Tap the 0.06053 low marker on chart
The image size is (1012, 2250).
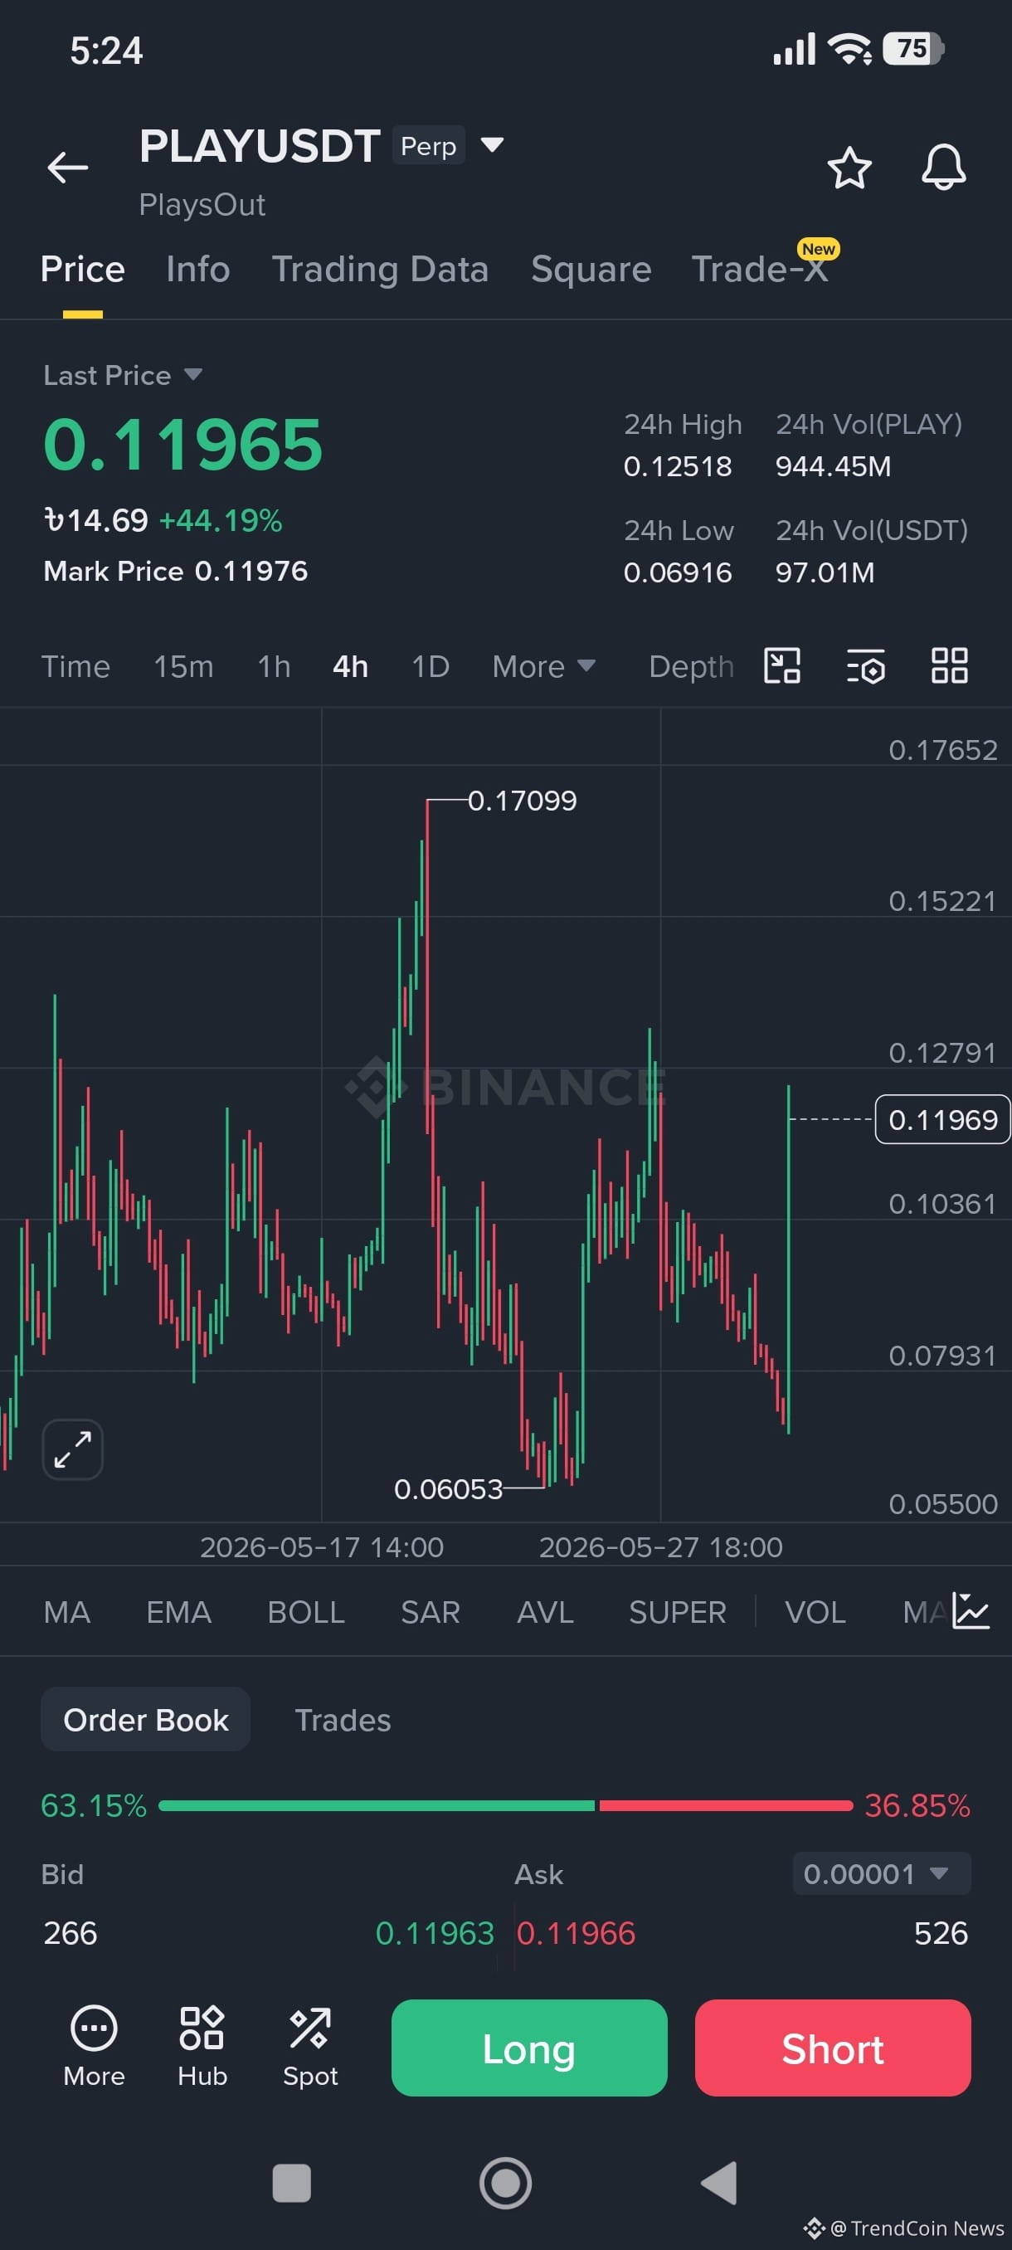click(x=448, y=1488)
